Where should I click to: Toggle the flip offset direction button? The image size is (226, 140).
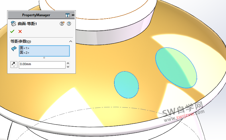(14, 65)
